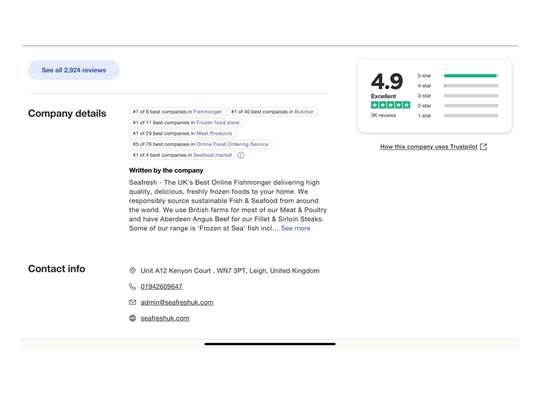539x404 pixels.
Task: Visit the seafreshuk.com website link
Action: pyautogui.click(x=164, y=318)
